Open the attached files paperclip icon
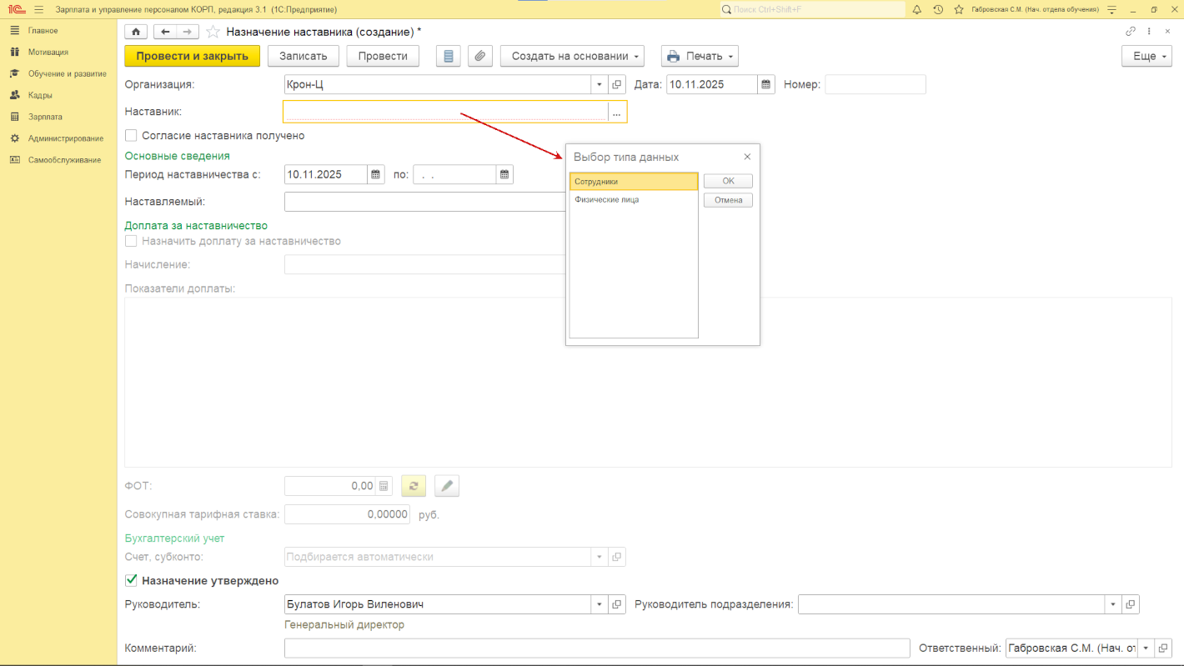 pos(479,56)
